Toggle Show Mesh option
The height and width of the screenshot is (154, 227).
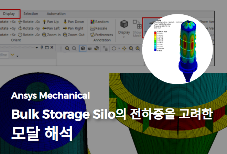click(x=137, y=28)
